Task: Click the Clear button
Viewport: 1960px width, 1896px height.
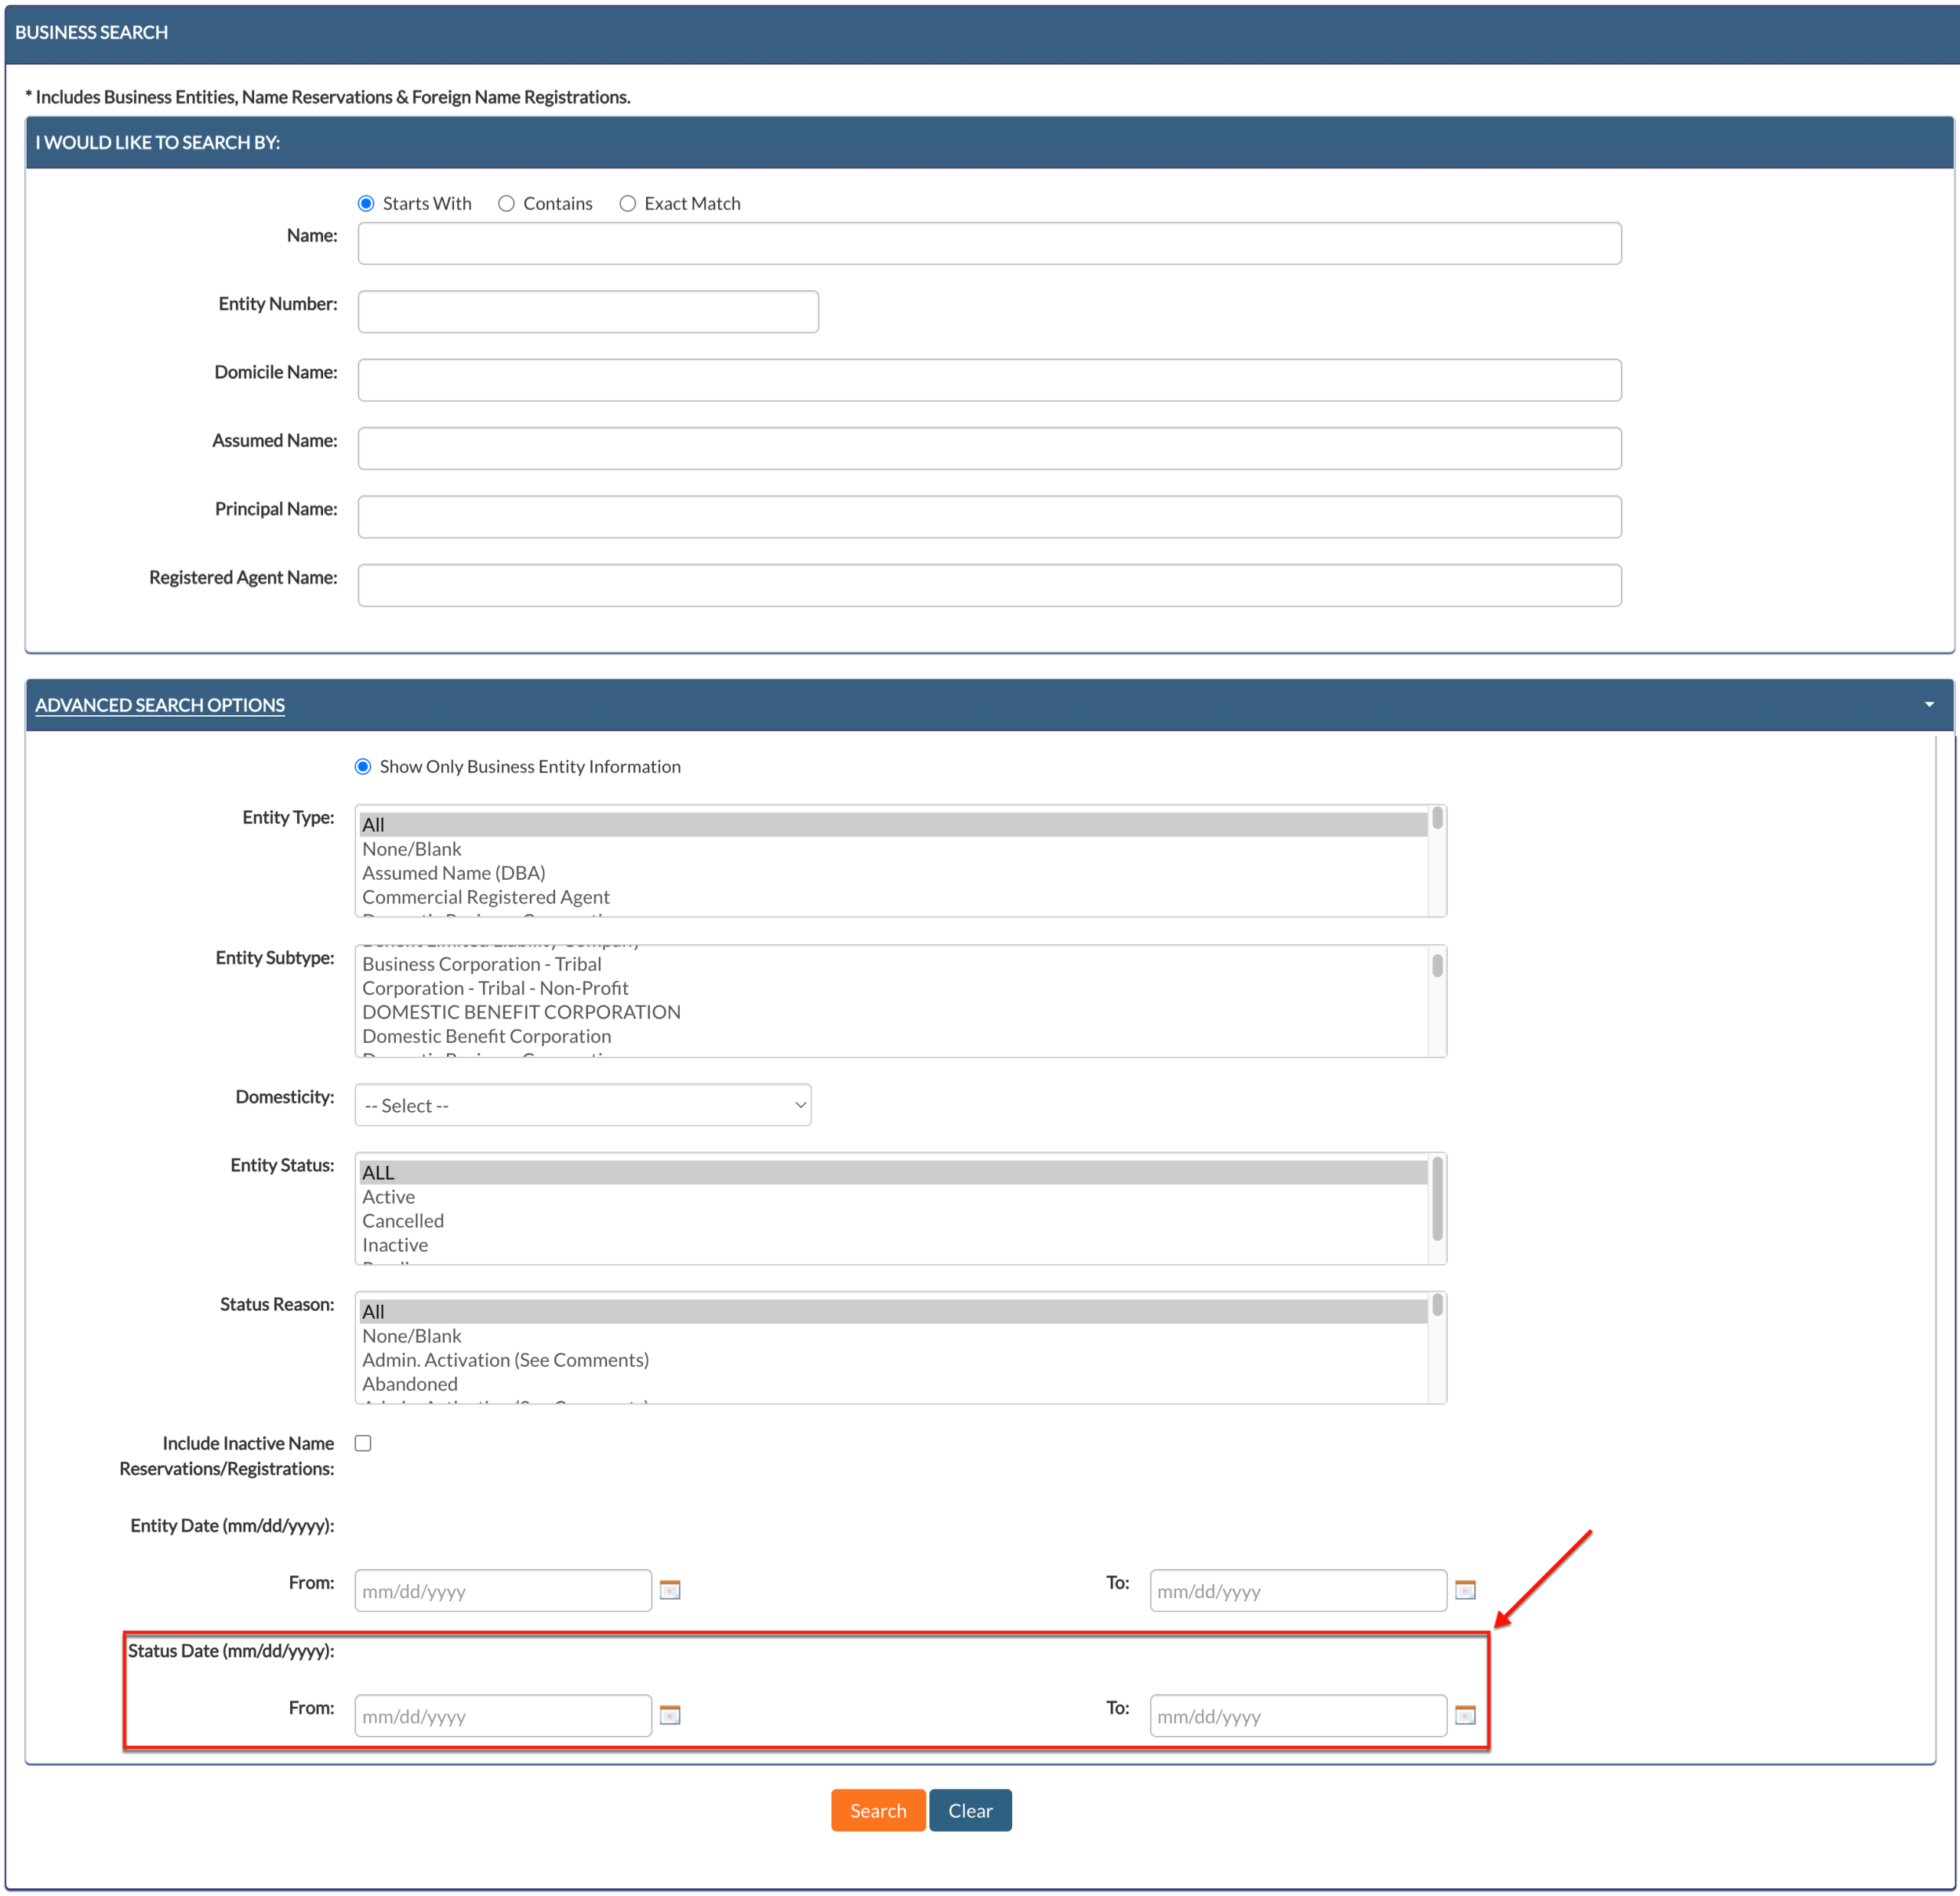Action: tap(970, 1810)
